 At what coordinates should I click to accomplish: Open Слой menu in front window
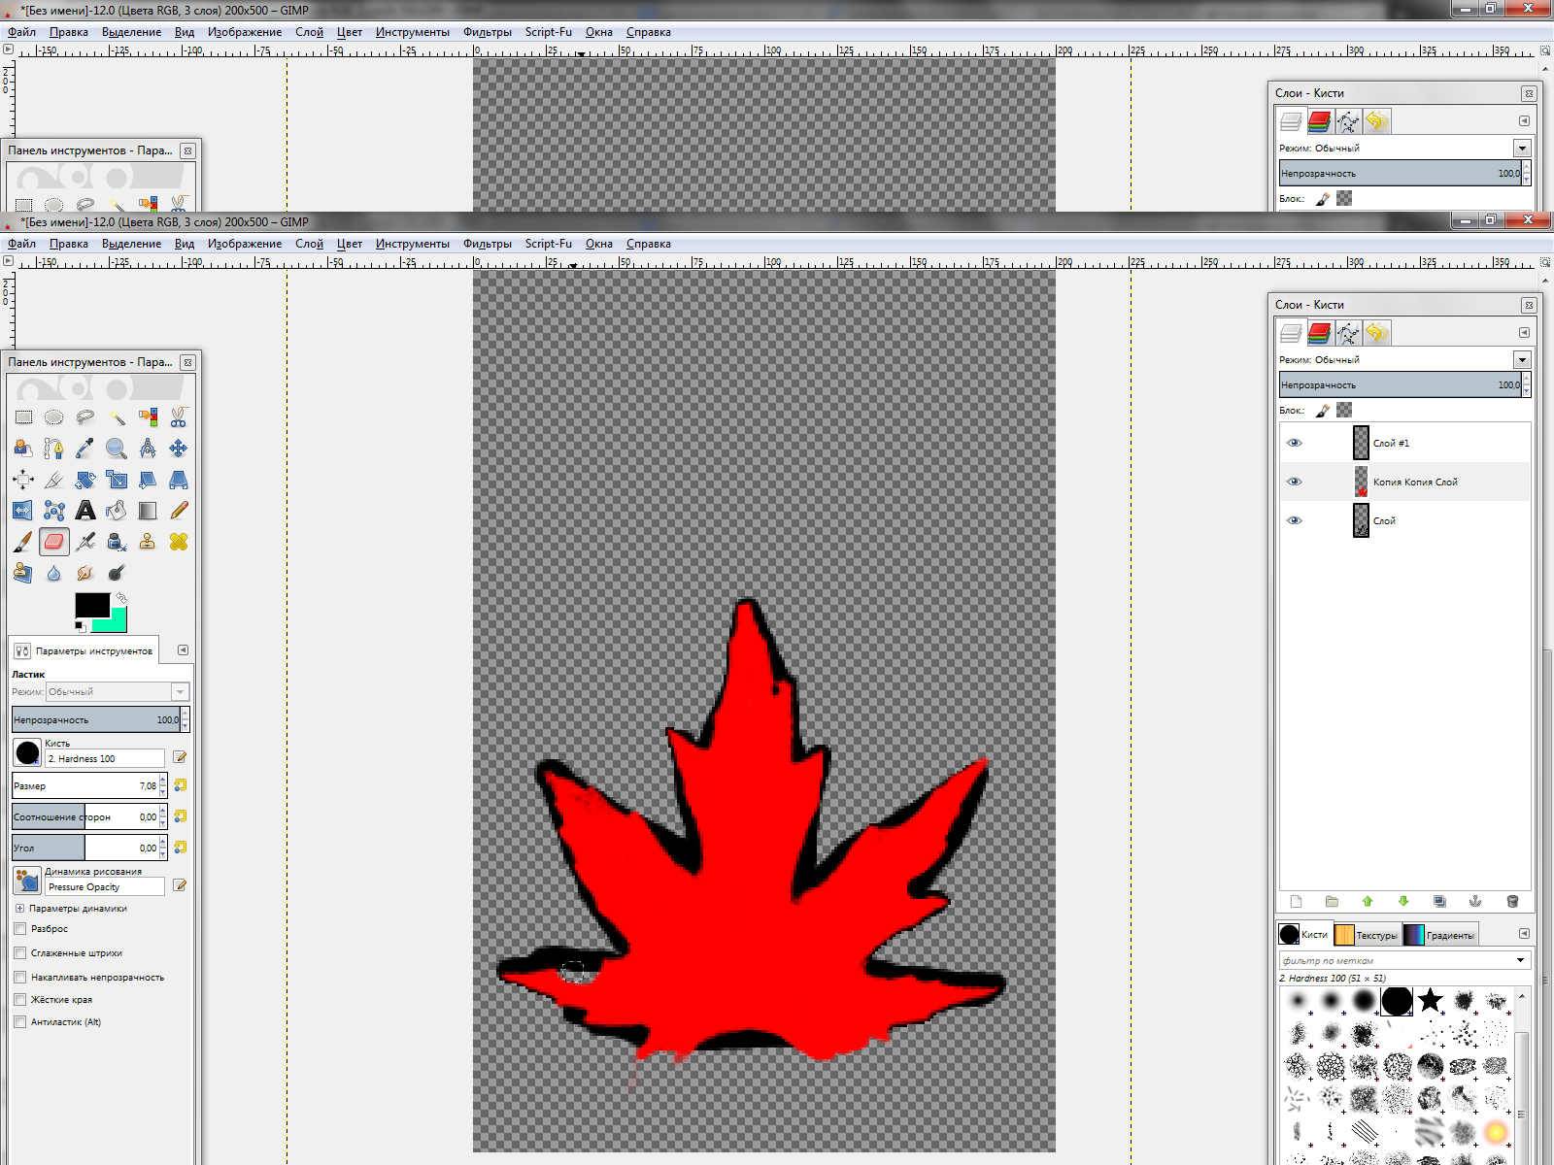[309, 244]
